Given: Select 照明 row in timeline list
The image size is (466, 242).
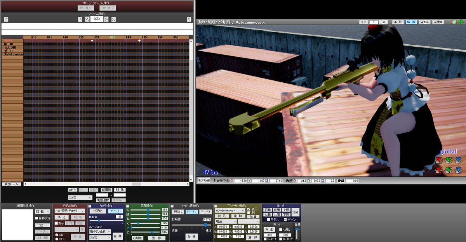Looking at the screenshot, I should coord(12,44).
